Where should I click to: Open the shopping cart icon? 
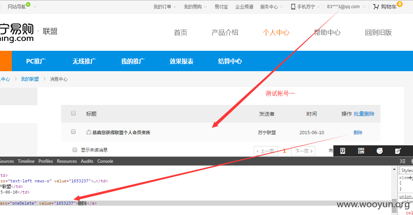376,7
